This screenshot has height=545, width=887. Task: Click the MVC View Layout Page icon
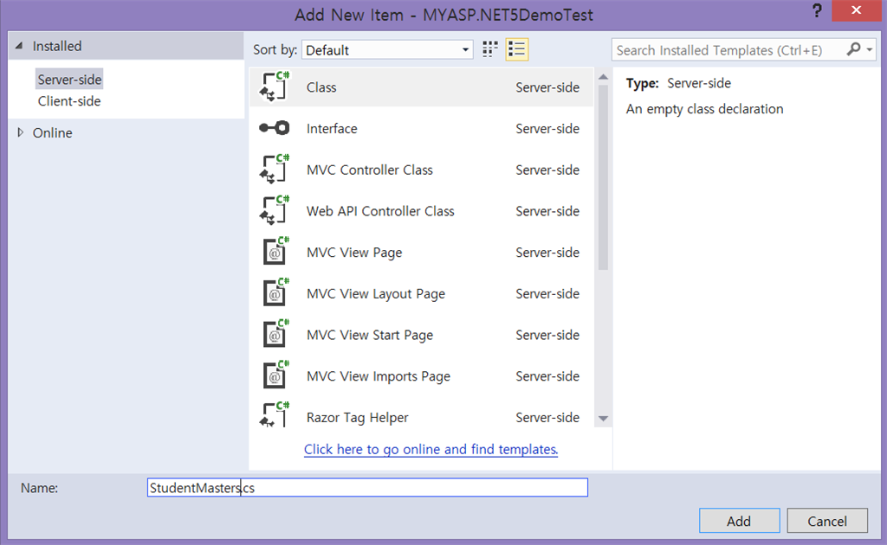pos(275,294)
